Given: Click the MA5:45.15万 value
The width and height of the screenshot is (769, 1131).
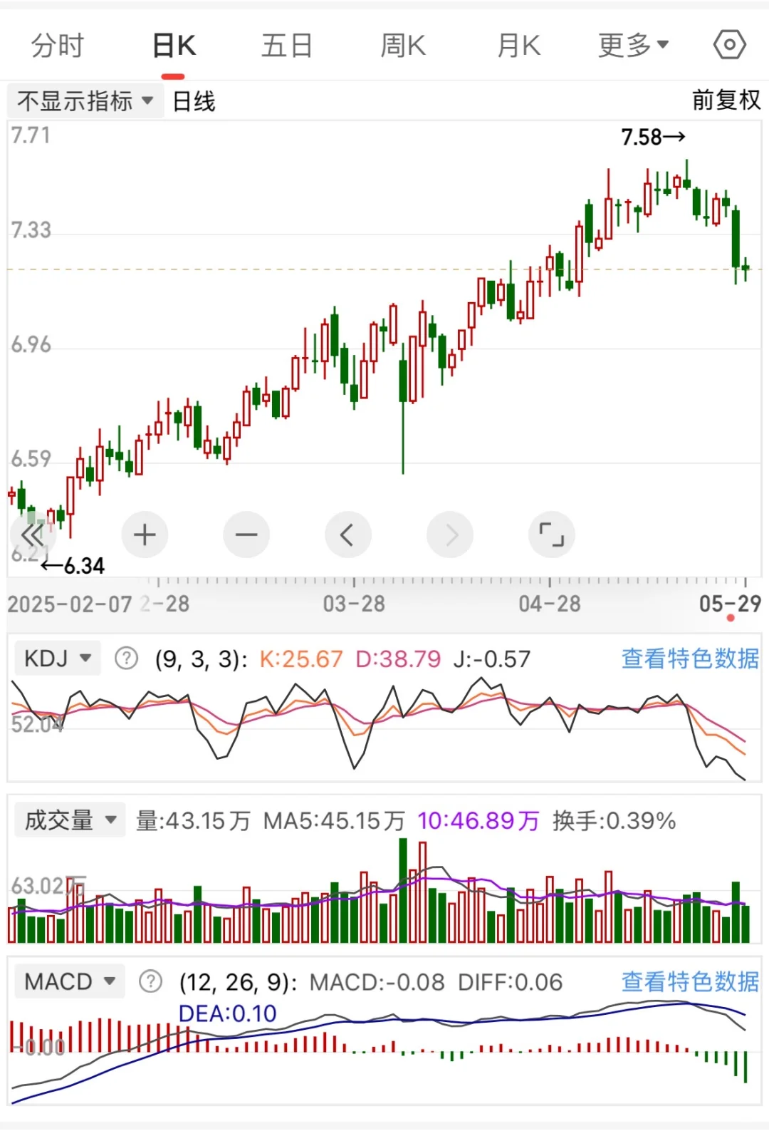Looking at the screenshot, I should point(334,820).
